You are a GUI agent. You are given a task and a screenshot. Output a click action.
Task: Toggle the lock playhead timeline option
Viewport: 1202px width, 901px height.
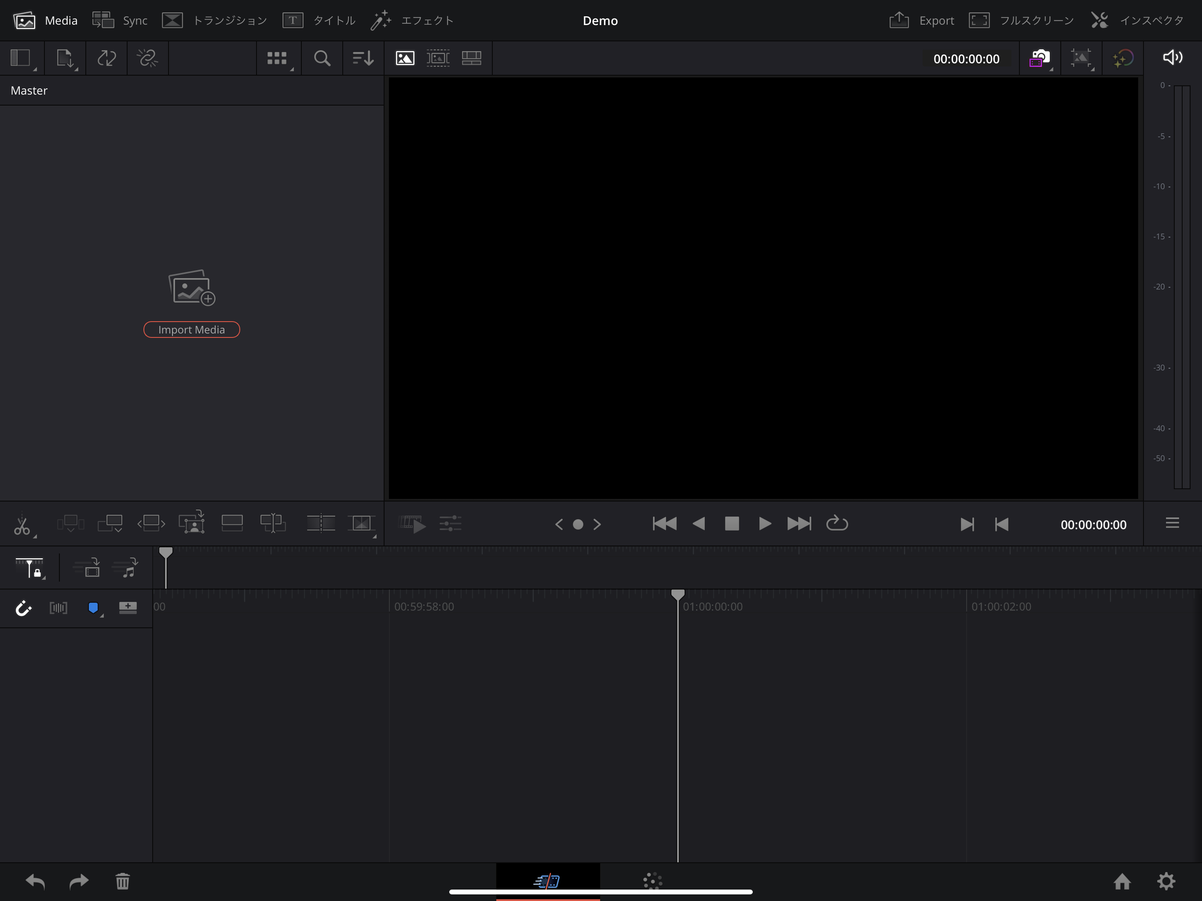(x=30, y=568)
